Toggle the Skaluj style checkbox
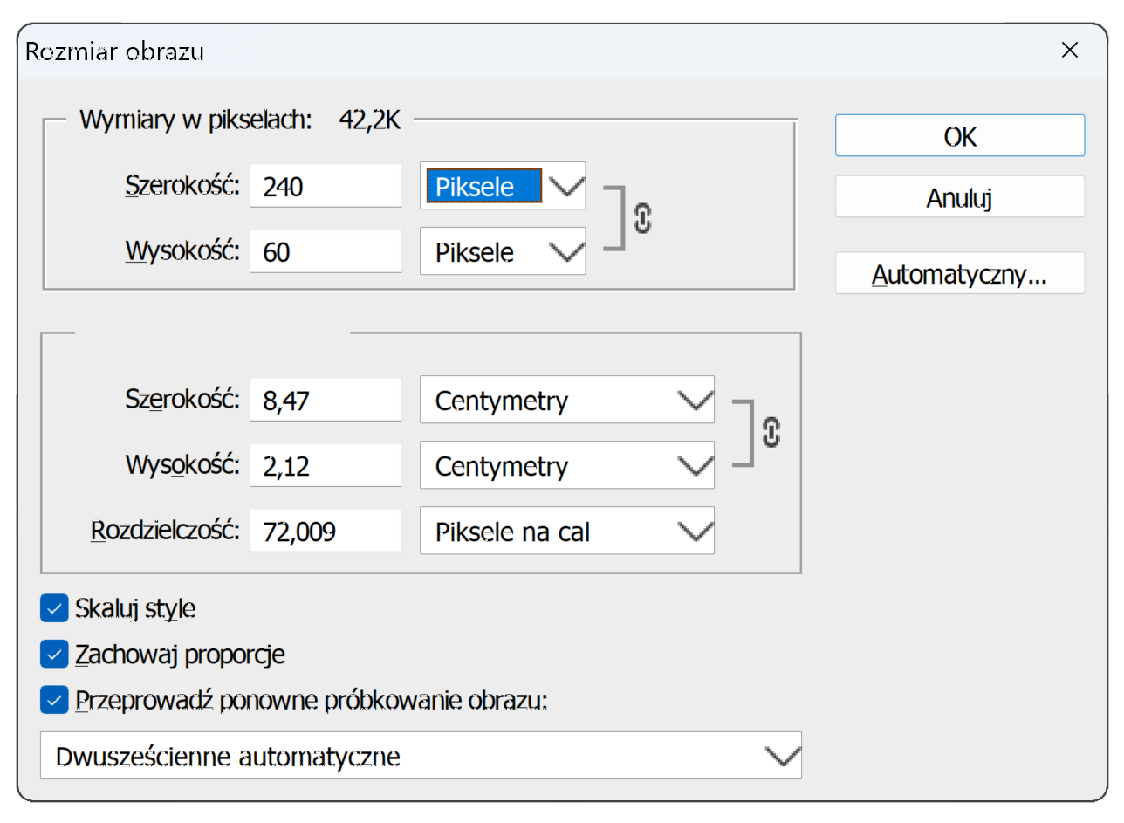 click(54, 608)
